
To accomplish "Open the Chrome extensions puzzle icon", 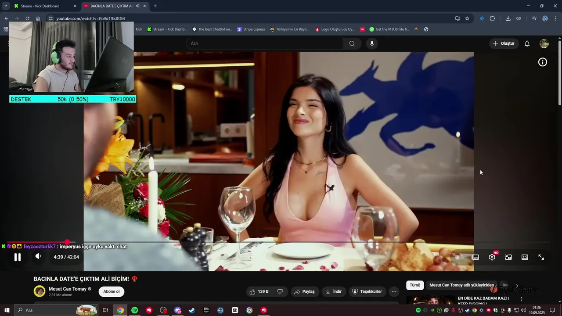I will click(492, 18).
